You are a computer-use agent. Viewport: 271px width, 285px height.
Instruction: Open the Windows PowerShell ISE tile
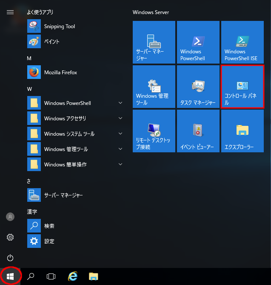(x=242, y=42)
